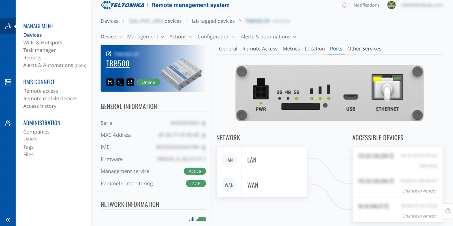Click the Devices breadcrumb link
Screen dimensions: 453x226
[110, 21]
